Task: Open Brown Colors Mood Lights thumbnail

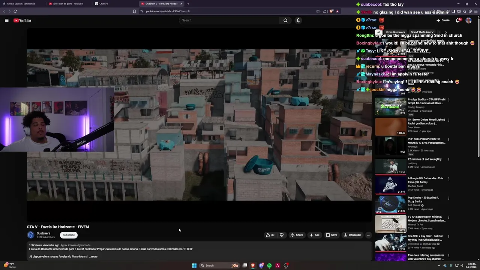Action: click(390, 126)
